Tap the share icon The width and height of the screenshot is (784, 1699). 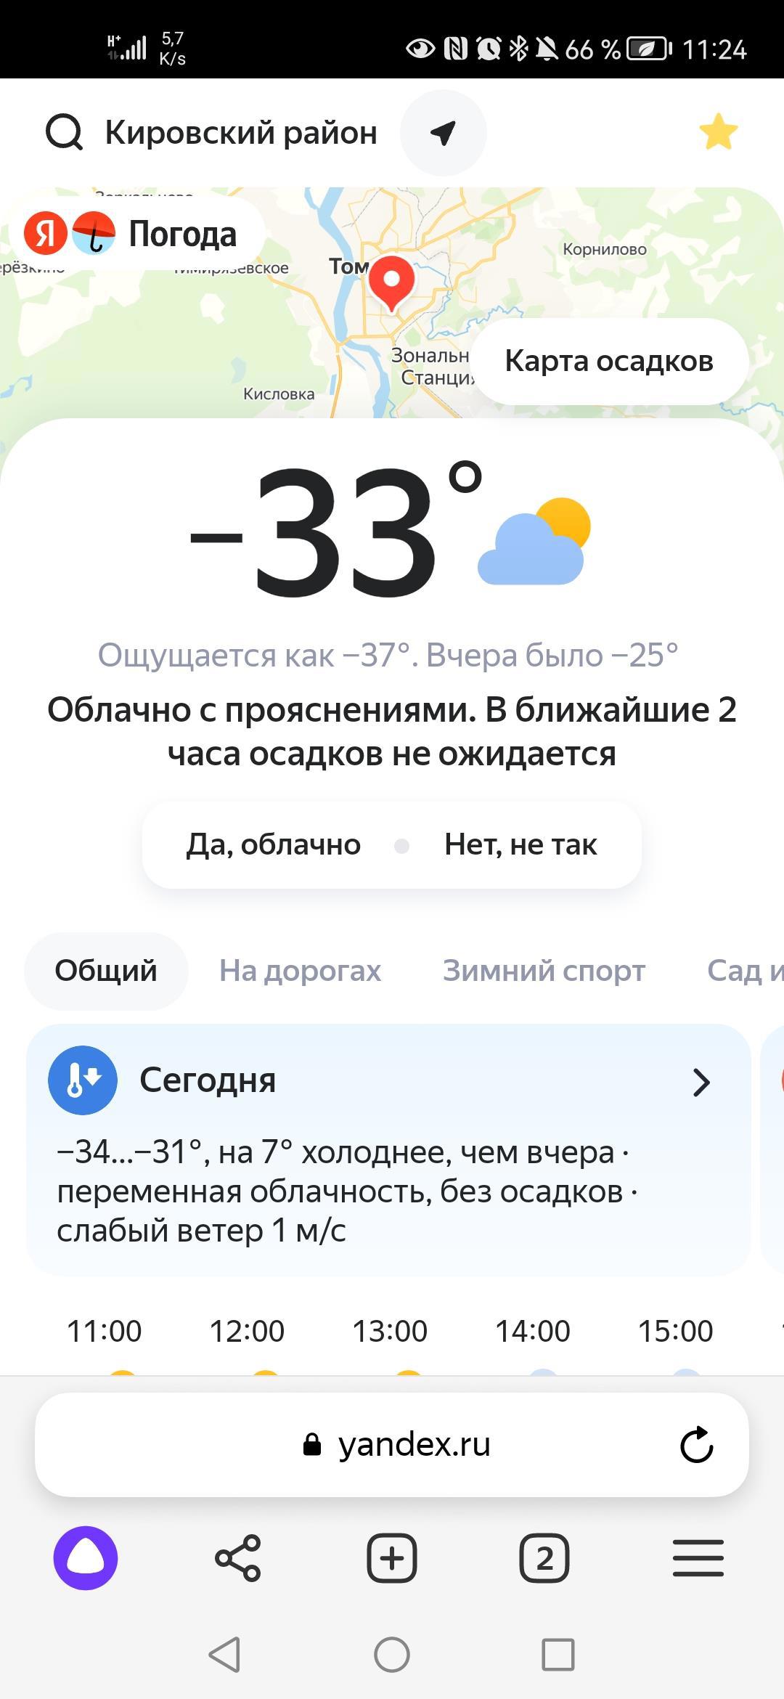[238, 1558]
